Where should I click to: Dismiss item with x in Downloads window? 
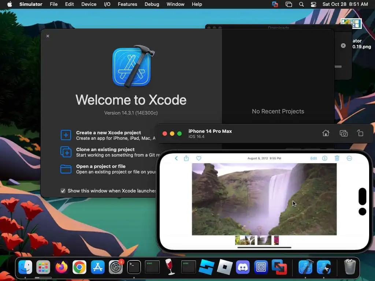pyautogui.click(x=343, y=46)
